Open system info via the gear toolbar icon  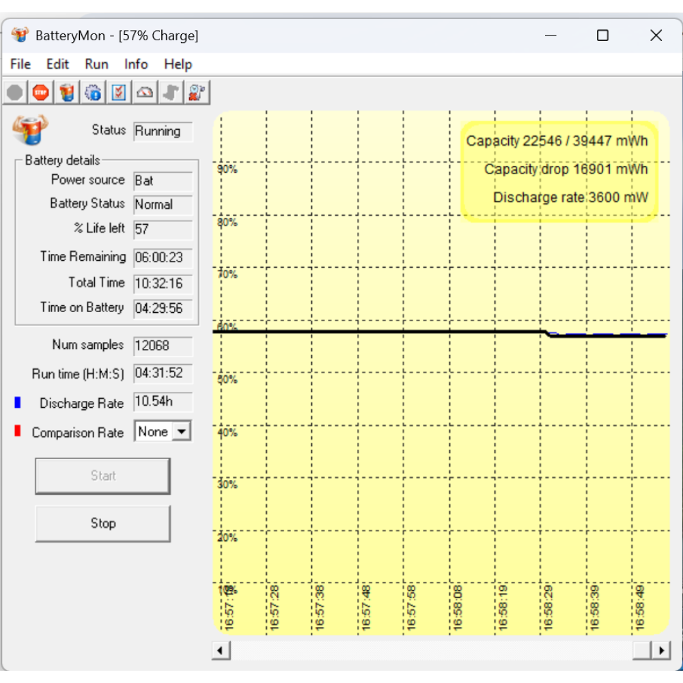pos(93,92)
